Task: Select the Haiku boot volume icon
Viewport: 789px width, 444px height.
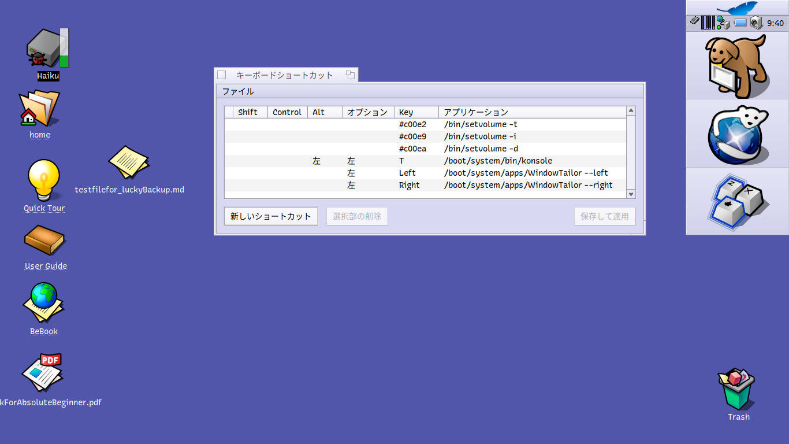Action: (x=47, y=49)
